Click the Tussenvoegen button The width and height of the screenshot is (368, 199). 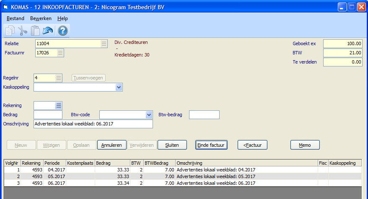[x=88, y=78]
